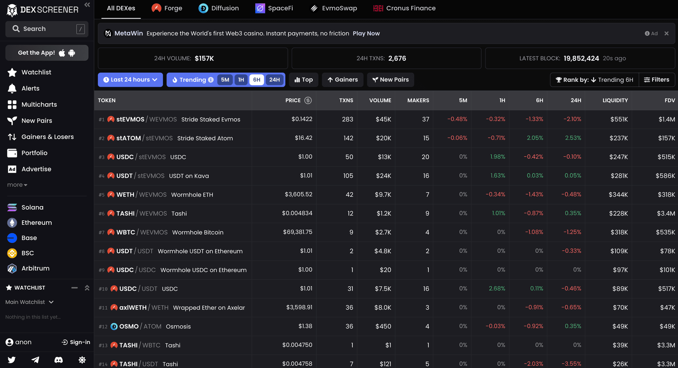Screen dimensions: 678x368
Task: Click the anon user profile
Action: pos(19,342)
